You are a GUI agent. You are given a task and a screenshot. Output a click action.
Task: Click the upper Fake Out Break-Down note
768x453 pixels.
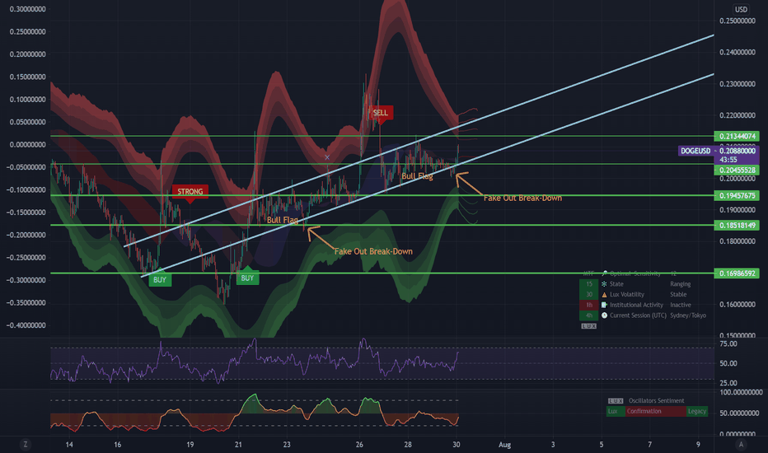pos(522,198)
